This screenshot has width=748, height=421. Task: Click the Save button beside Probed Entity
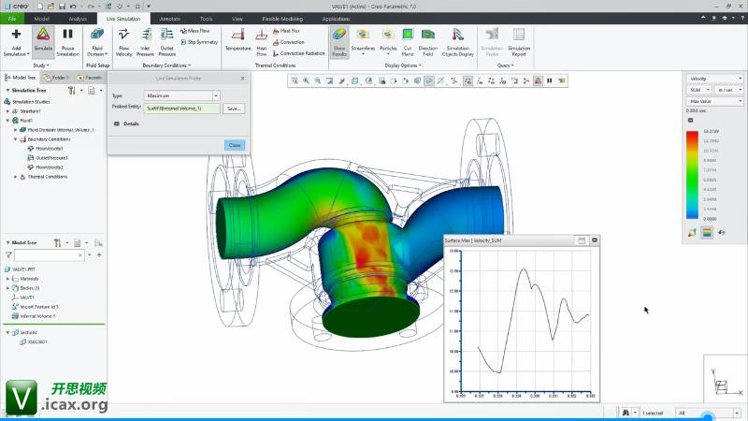pyautogui.click(x=233, y=109)
